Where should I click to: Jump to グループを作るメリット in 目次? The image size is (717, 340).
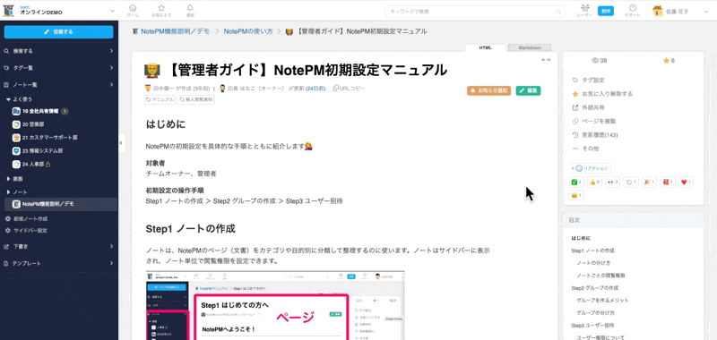point(602,301)
